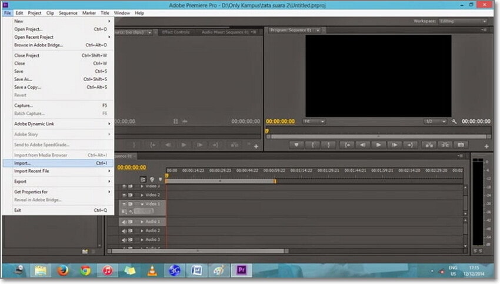Open Import Recent File submenu
The height and width of the screenshot is (284, 500).
click(58, 171)
